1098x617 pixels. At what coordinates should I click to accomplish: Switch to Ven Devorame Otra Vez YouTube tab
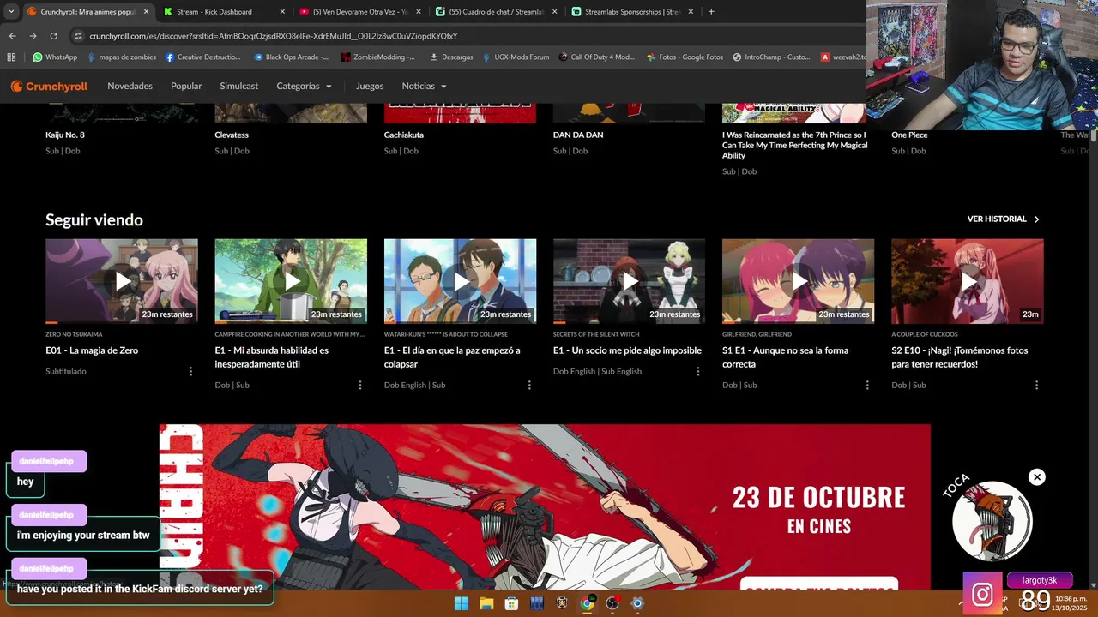click(359, 12)
